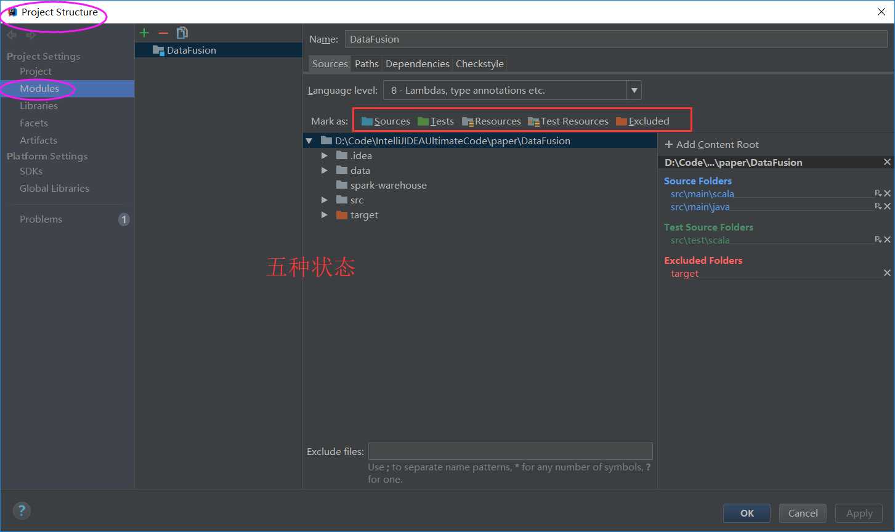Navigate forward with right arrow icon

[31, 35]
